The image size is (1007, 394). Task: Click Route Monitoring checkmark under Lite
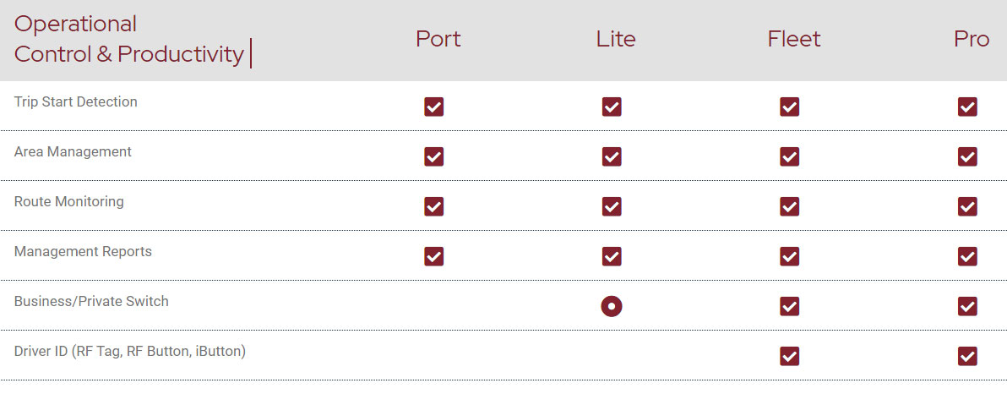point(612,206)
